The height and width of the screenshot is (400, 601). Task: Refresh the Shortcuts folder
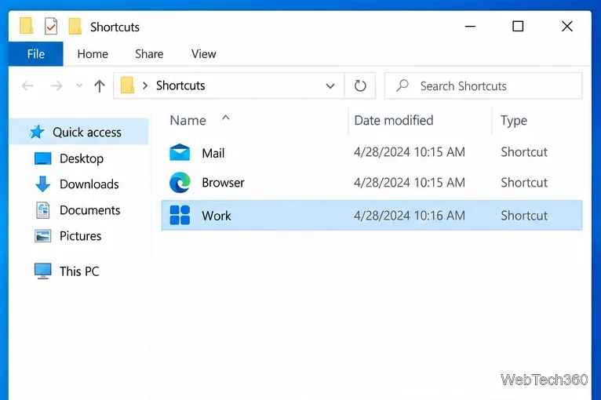(x=360, y=85)
